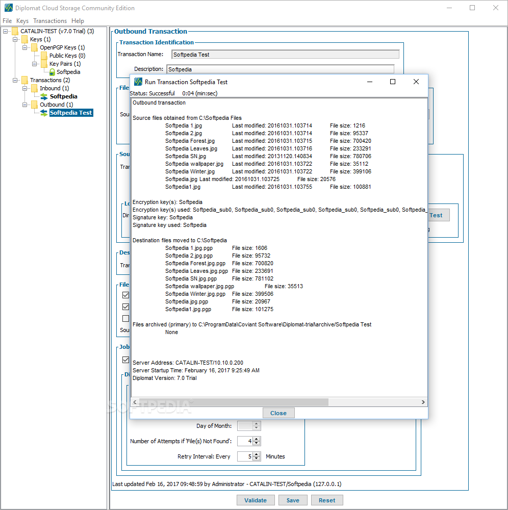The width and height of the screenshot is (508, 510).
Task: Select the Softpedia key pair label
Action: pos(68,72)
